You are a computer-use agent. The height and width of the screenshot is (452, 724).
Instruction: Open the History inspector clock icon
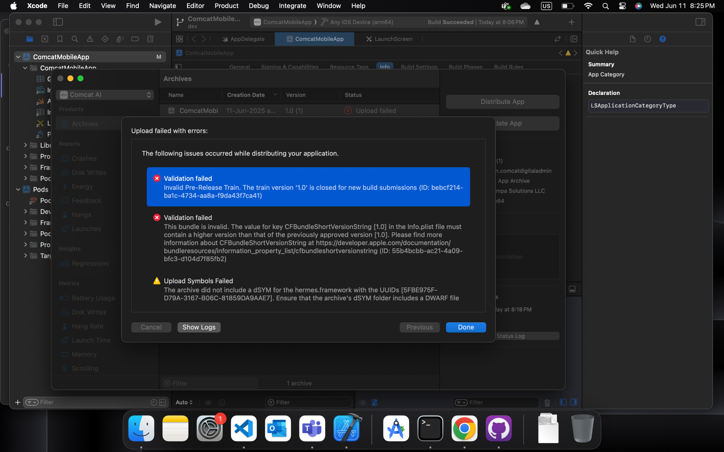tap(647, 39)
